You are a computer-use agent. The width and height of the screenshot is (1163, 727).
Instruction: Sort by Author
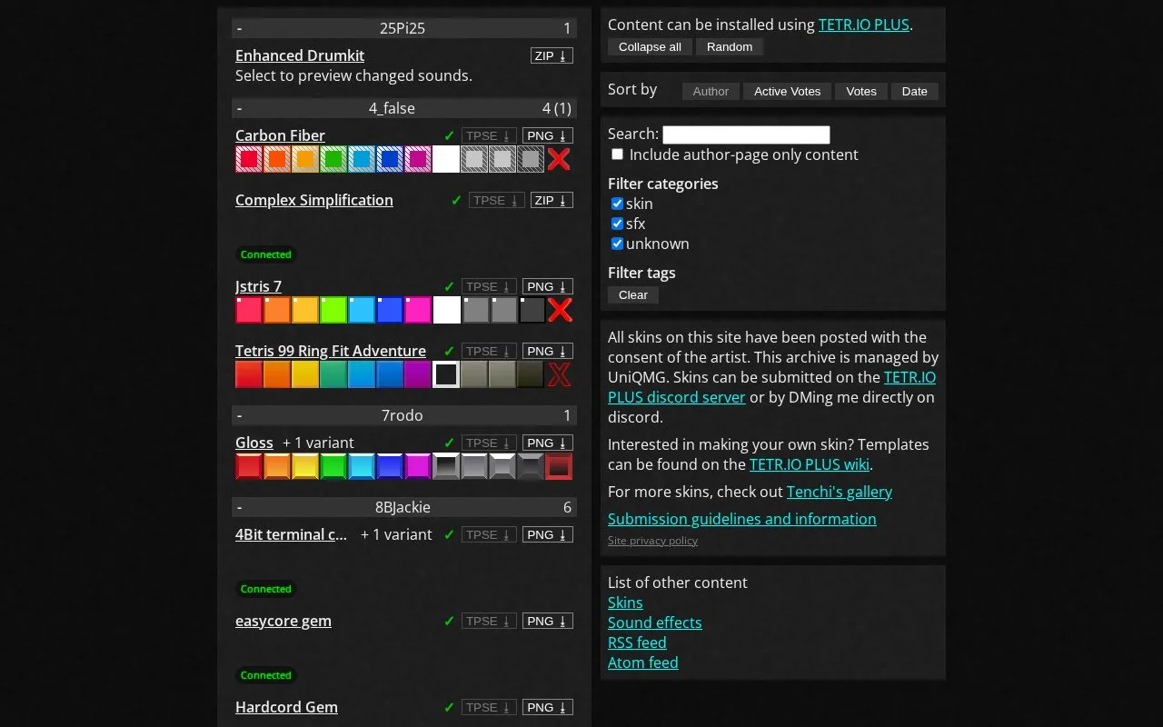click(711, 91)
